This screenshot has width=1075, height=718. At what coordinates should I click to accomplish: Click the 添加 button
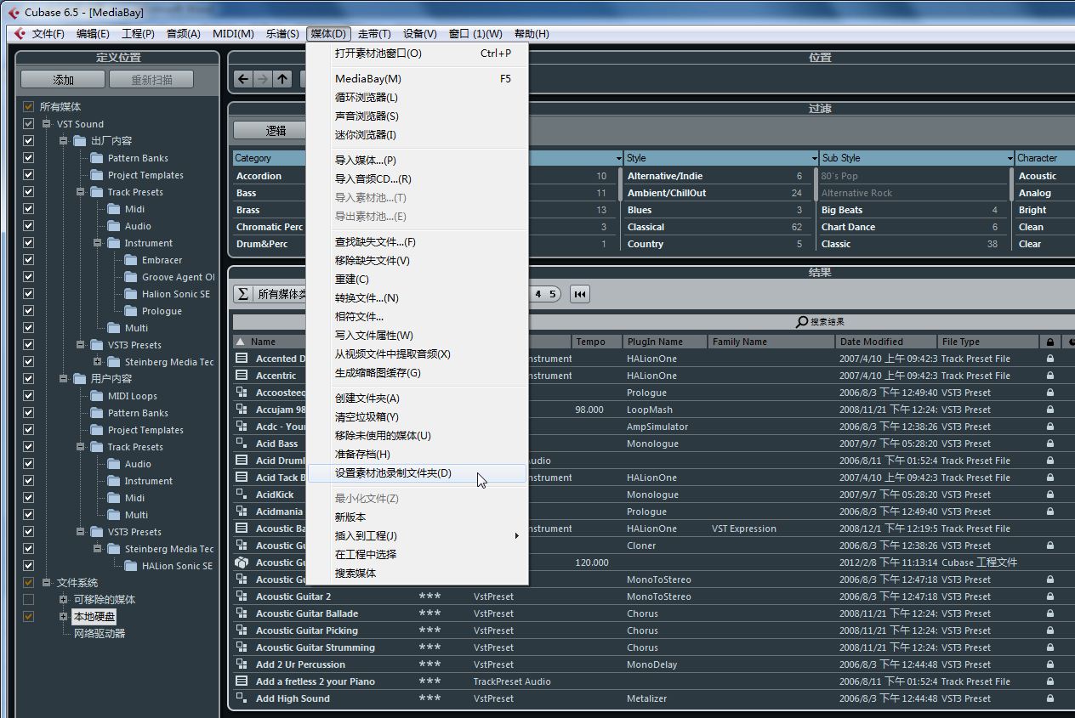point(63,80)
